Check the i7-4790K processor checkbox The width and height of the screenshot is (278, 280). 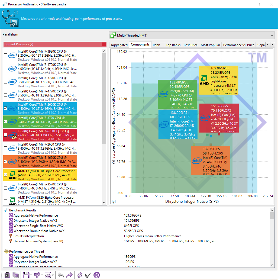point(5,69)
